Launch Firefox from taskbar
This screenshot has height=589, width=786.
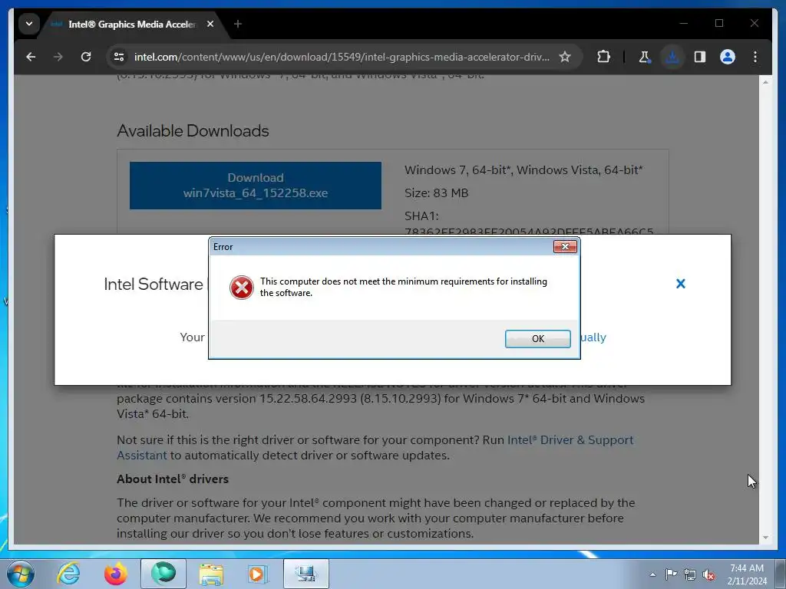coord(116,574)
